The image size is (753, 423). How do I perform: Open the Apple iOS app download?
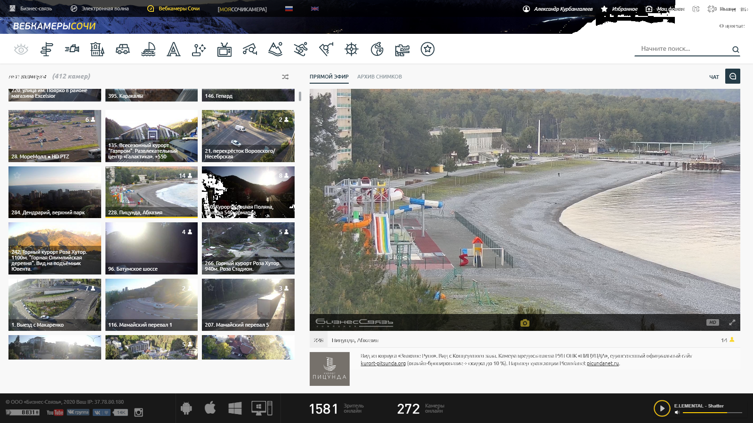(210, 407)
